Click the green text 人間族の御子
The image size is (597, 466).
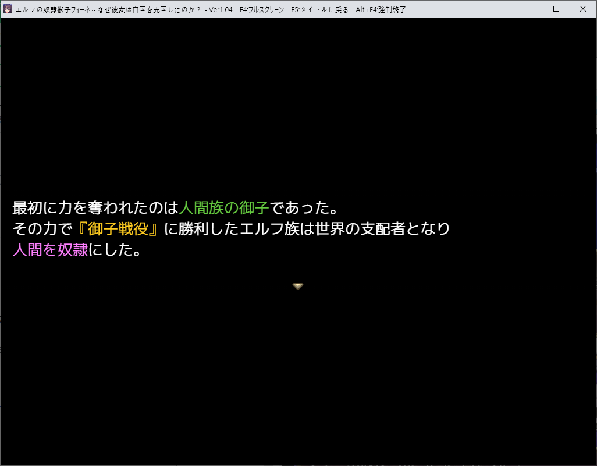224,208
